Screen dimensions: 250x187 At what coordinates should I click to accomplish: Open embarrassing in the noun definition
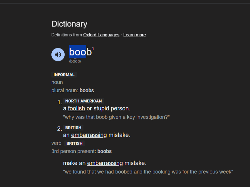click(89, 135)
